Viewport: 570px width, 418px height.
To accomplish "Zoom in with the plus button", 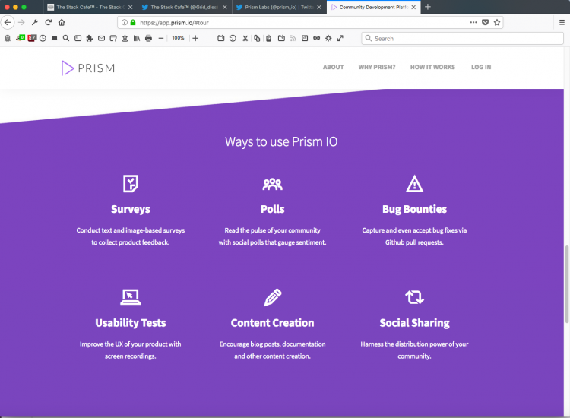I will click(195, 38).
